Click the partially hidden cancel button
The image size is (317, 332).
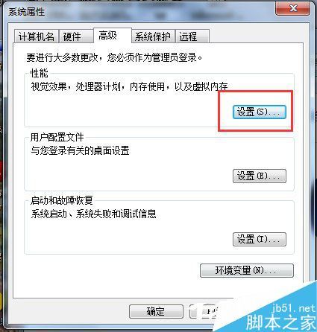[x=204, y=311]
